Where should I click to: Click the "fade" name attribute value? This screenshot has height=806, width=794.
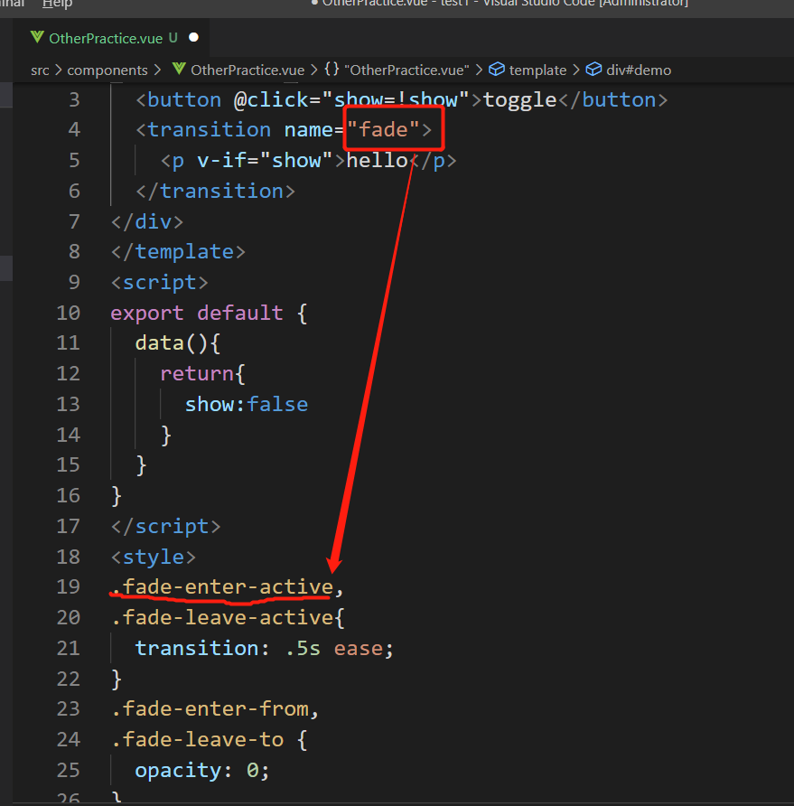pyautogui.click(x=383, y=129)
